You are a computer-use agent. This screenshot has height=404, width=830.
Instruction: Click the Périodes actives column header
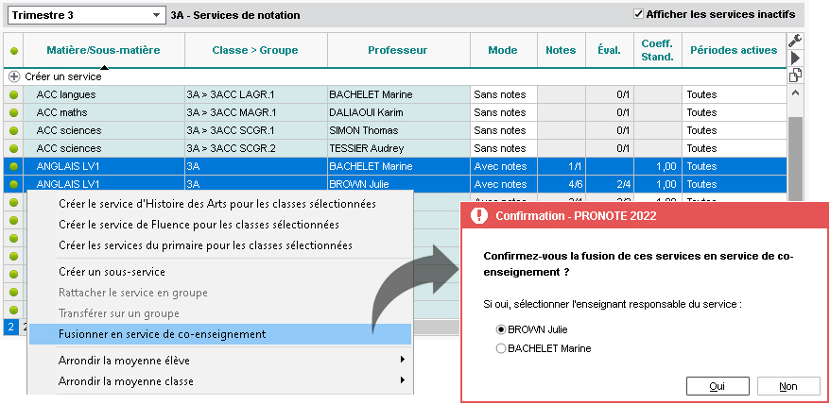(x=735, y=51)
